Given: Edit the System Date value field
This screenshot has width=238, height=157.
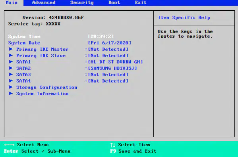Looking at the screenshot, I should pyautogui.click(x=110, y=43).
